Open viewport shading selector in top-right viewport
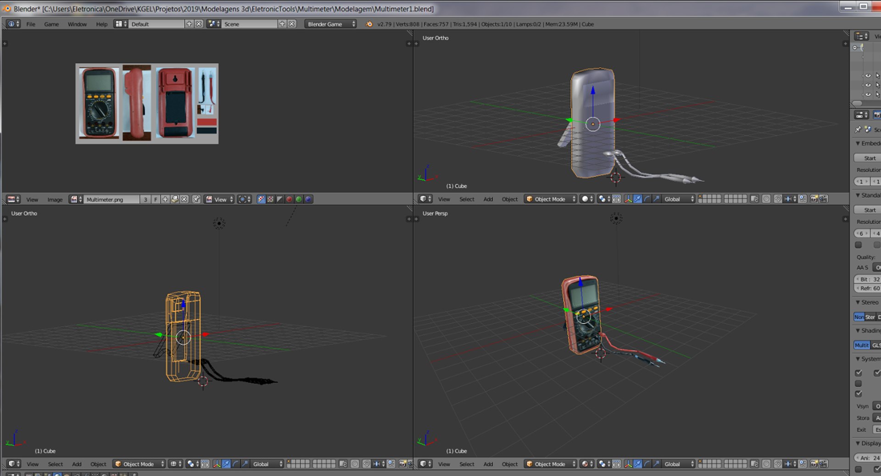 point(587,199)
